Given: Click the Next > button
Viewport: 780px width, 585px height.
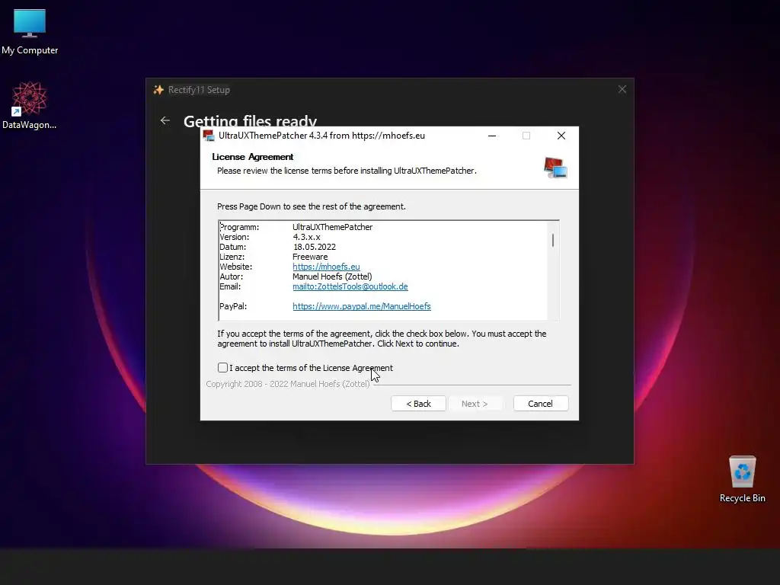Looking at the screenshot, I should pos(475,404).
